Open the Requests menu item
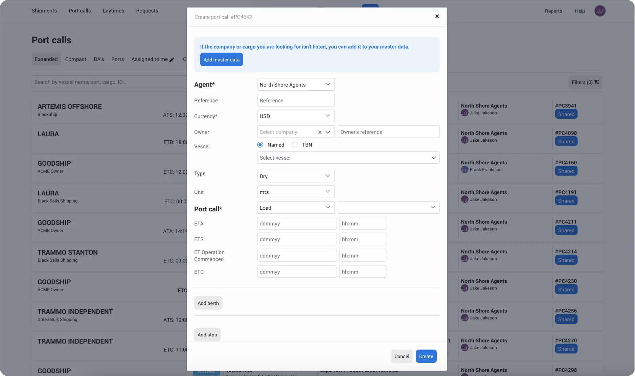Screen dimensions: 635x376 click(147, 11)
